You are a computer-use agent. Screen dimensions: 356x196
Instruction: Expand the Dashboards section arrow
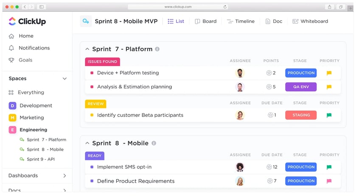coord(64,176)
